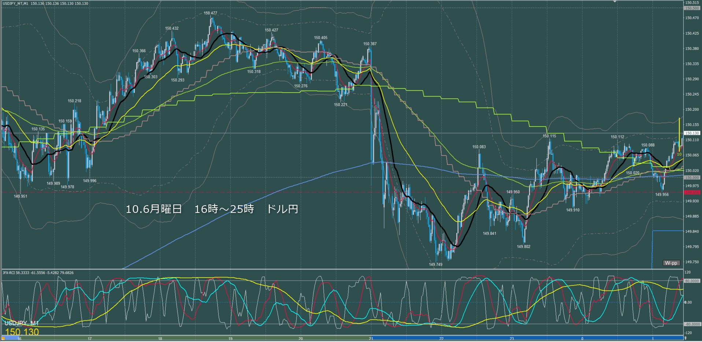Click hour 21 on the time axis
Screen dimensions: 702x342
pos(371,339)
